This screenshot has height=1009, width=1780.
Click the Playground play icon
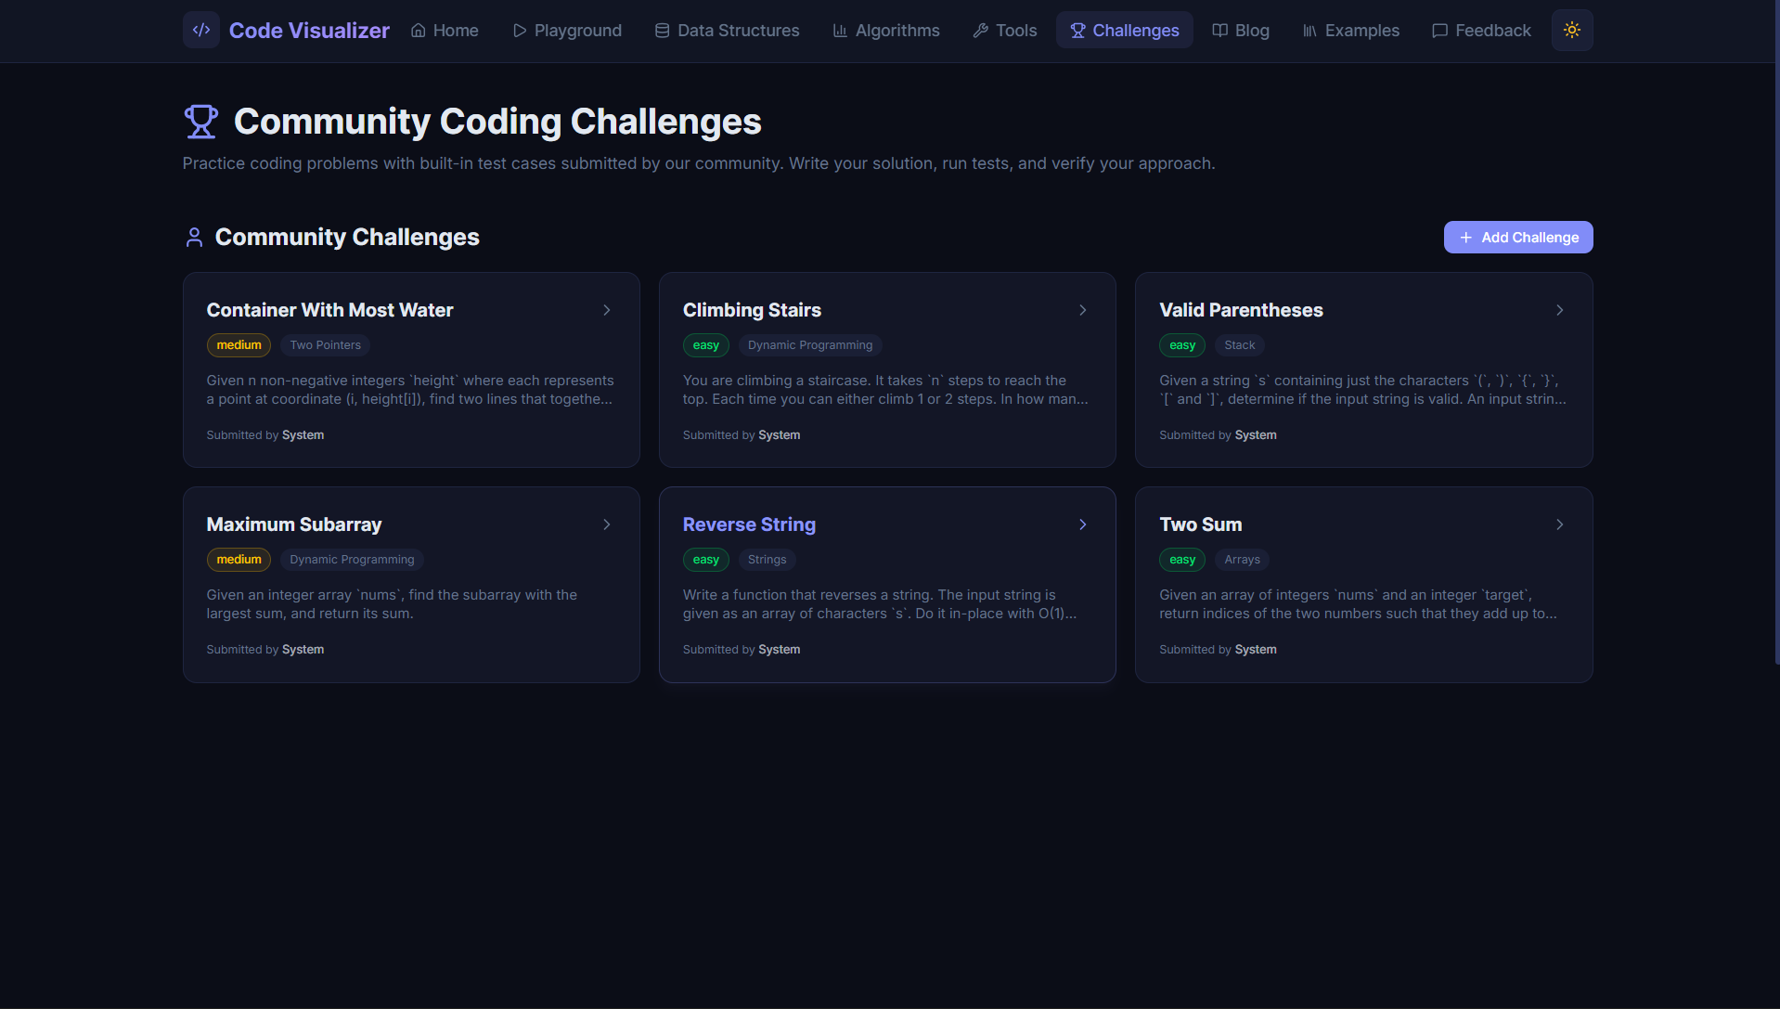pos(520,31)
